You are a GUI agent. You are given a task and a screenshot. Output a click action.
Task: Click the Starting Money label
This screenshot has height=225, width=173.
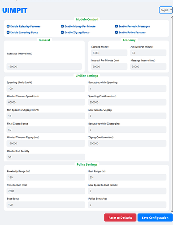(100, 47)
